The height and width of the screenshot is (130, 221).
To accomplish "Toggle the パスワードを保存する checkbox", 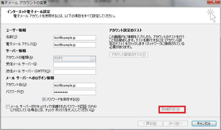I will coord(44,99).
